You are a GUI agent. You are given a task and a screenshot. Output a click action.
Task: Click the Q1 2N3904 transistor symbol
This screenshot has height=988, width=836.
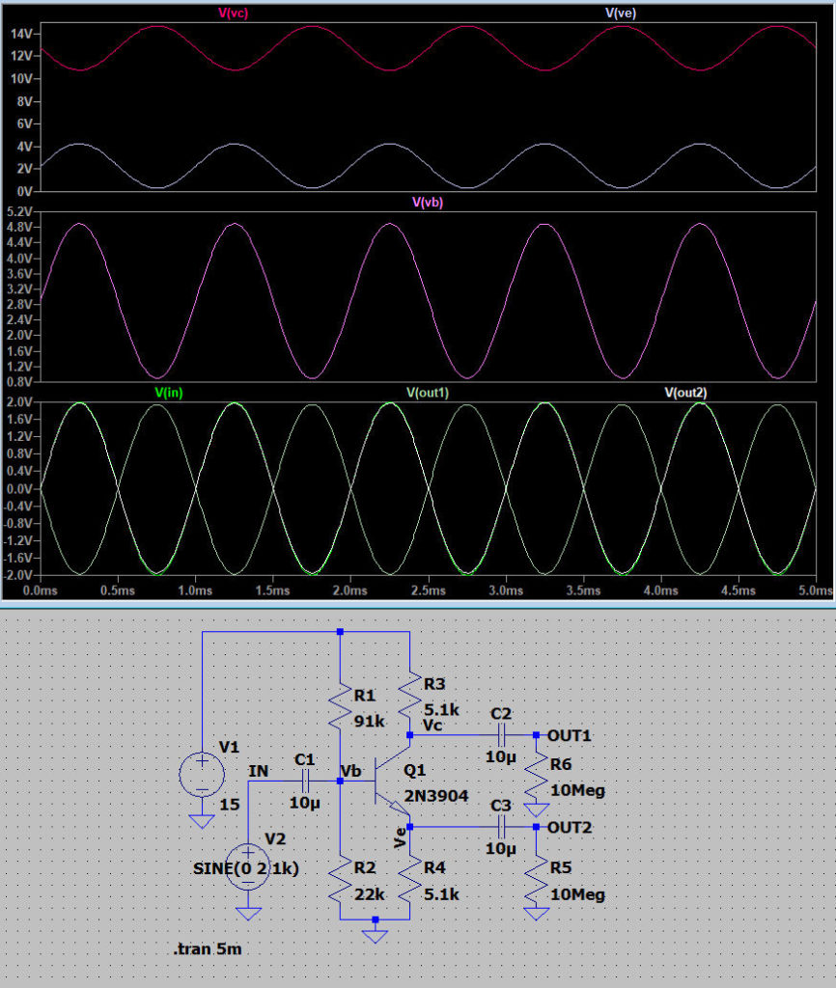391,782
